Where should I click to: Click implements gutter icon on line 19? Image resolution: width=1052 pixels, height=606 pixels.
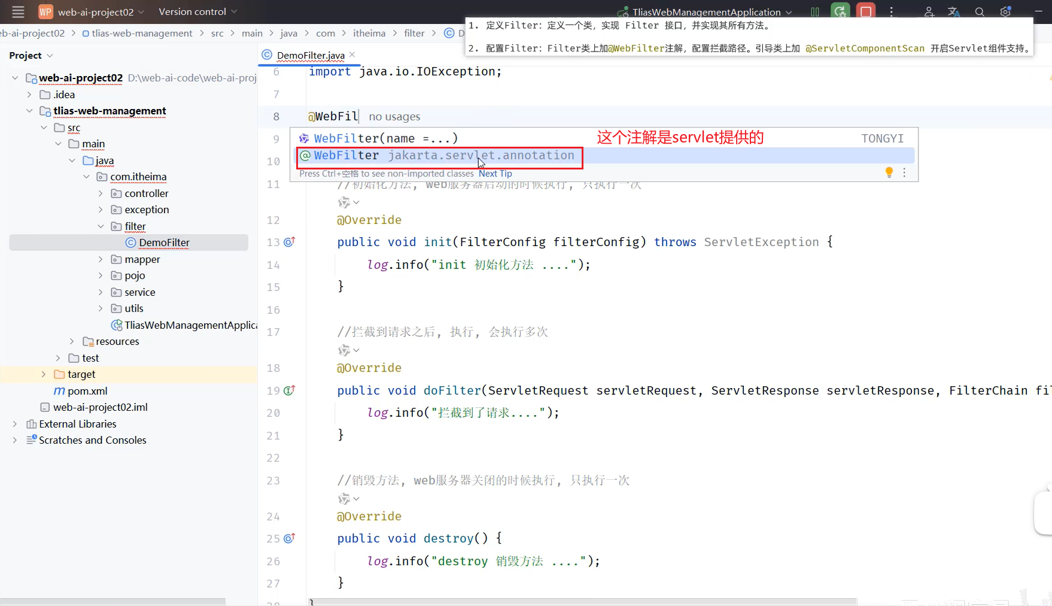[x=289, y=390]
